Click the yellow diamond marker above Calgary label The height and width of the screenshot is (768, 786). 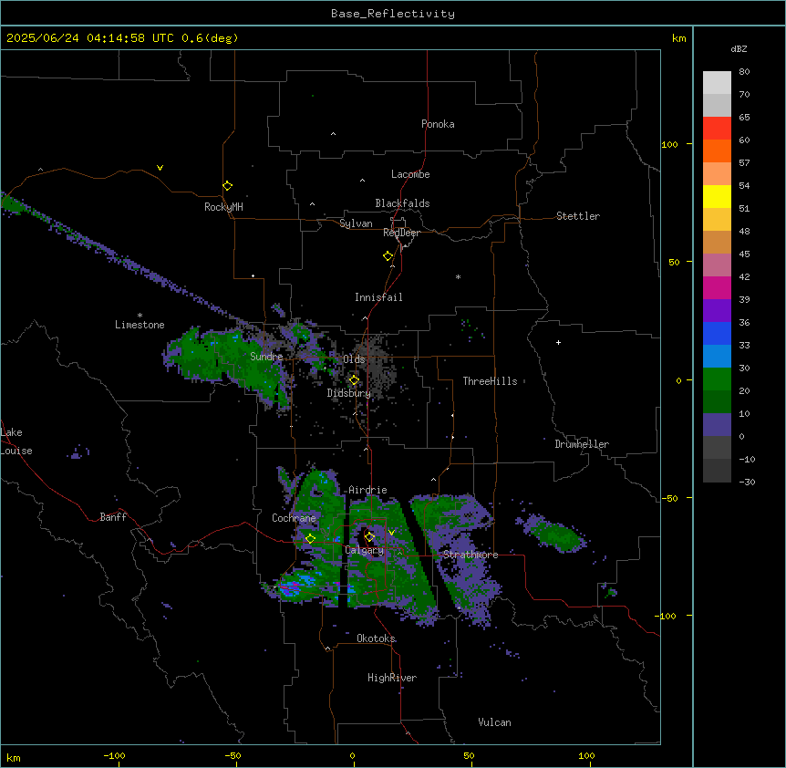[x=369, y=537]
